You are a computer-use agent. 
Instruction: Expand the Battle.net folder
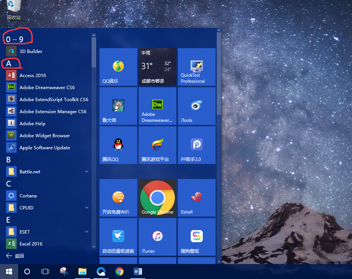coord(87,171)
